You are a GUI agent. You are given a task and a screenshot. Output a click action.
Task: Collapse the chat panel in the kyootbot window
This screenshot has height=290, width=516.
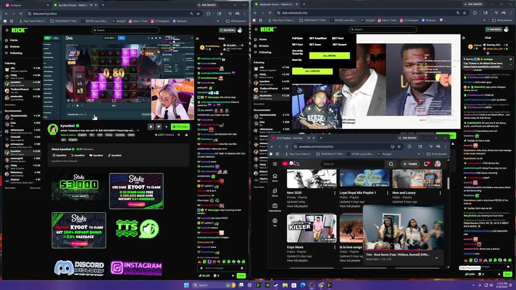(x=198, y=39)
